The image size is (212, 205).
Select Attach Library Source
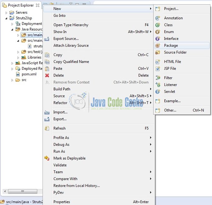tap(99, 45)
